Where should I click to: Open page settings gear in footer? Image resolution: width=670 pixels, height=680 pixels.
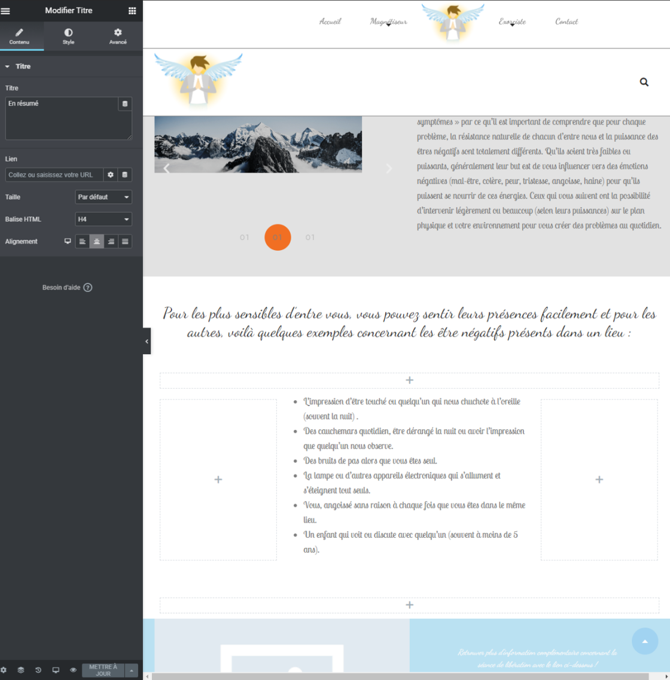4,670
